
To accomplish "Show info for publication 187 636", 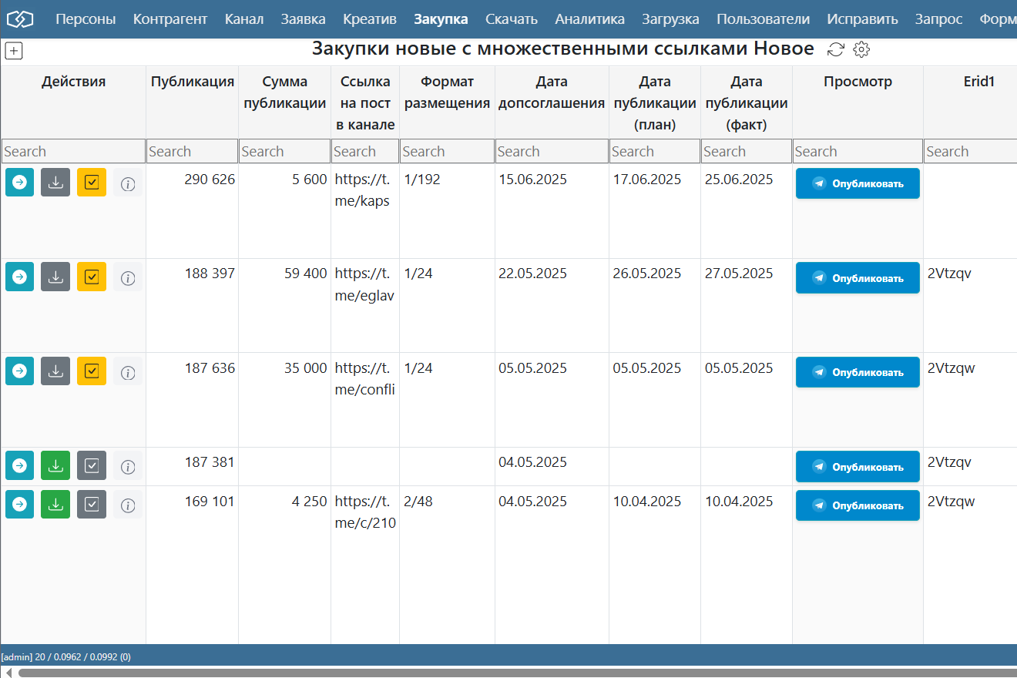I will click(x=128, y=372).
